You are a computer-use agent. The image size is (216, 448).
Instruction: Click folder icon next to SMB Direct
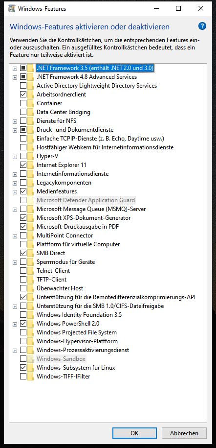[x=30, y=253]
